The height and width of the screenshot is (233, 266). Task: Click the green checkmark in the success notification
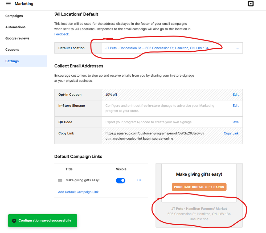click(14, 220)
